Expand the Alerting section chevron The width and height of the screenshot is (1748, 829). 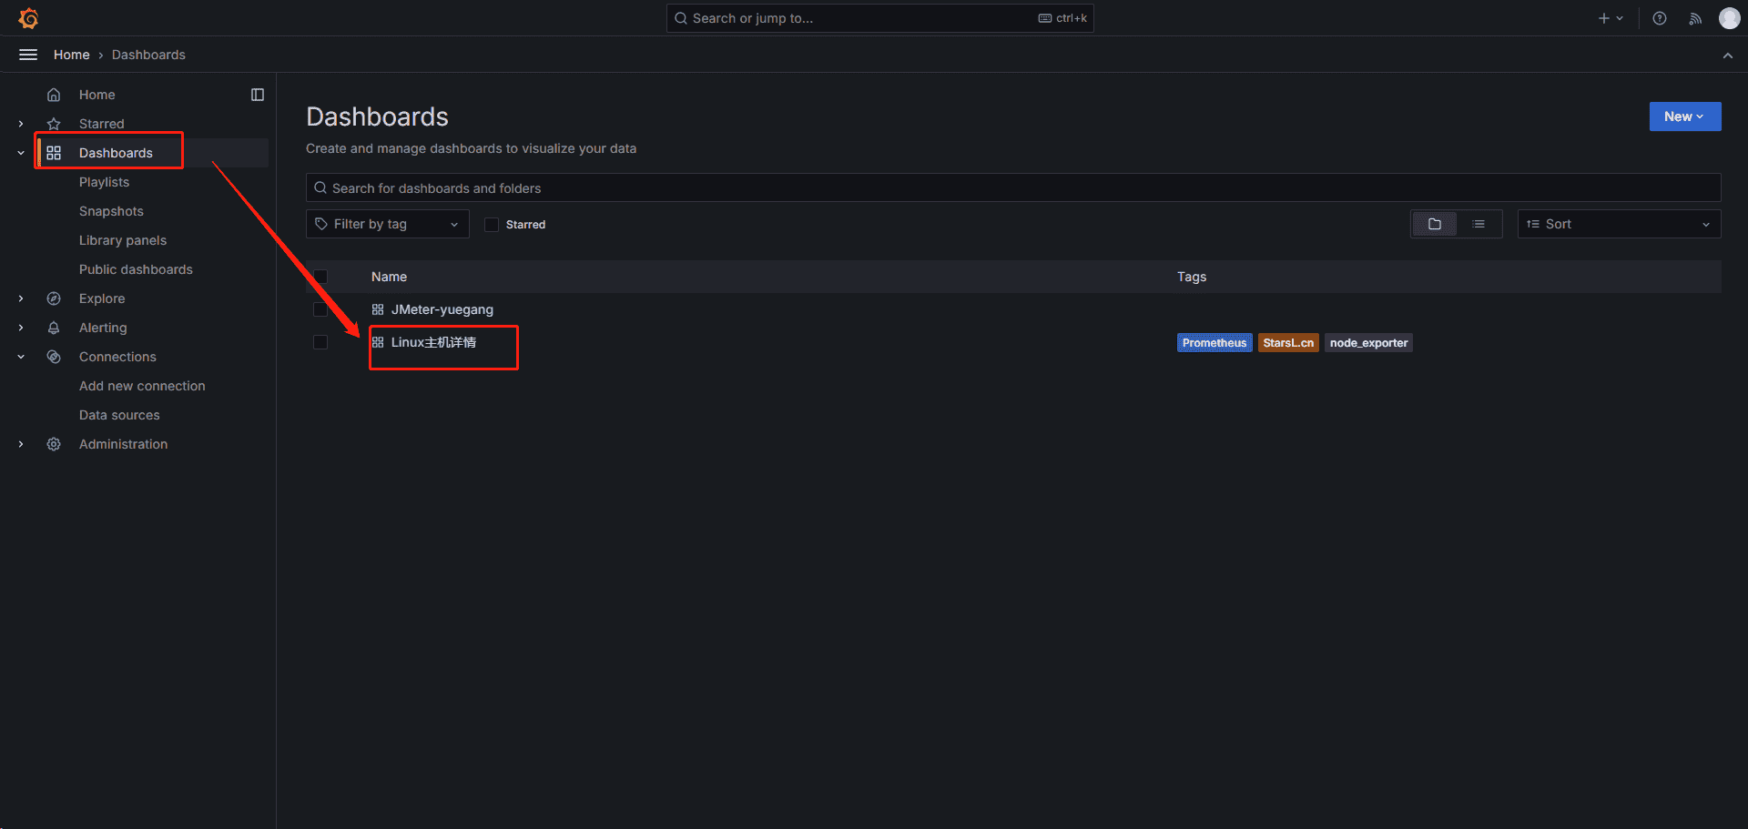20,328
